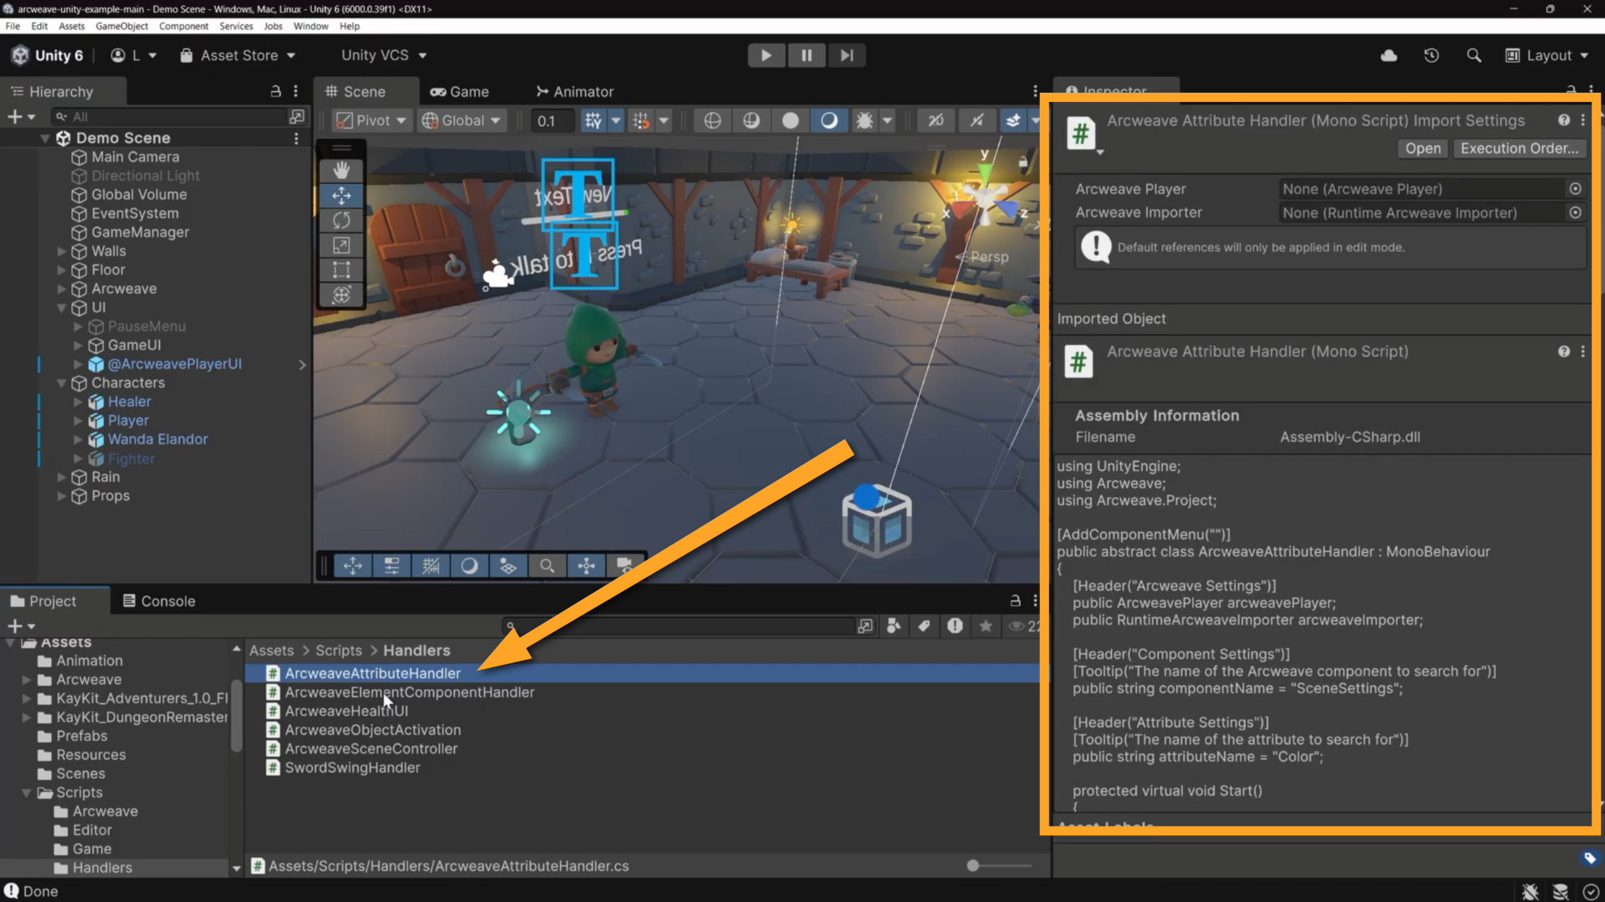Select the Rotate tool in Scene toolbar

click(x=341, y=220)
